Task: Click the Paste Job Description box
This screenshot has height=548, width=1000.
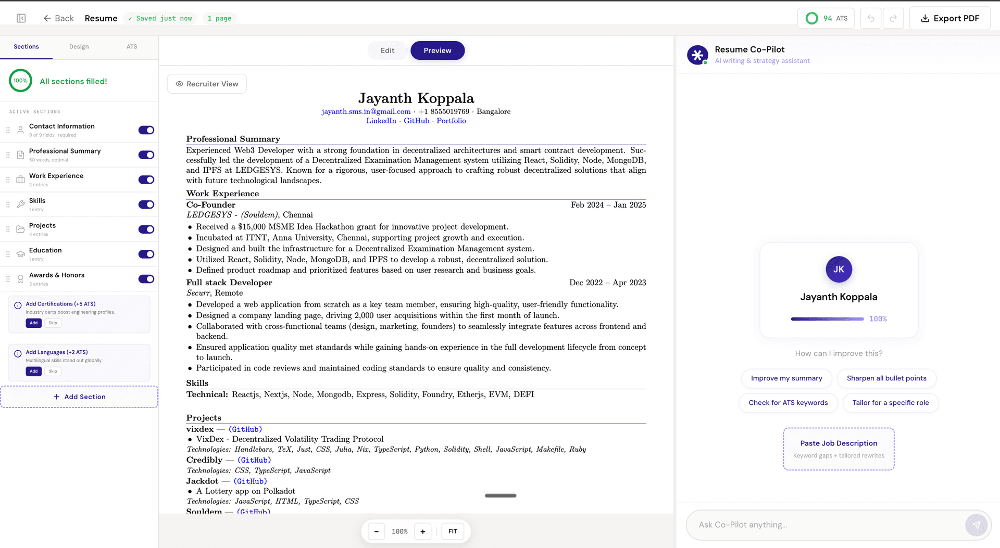Action: (x=839, y=449)
